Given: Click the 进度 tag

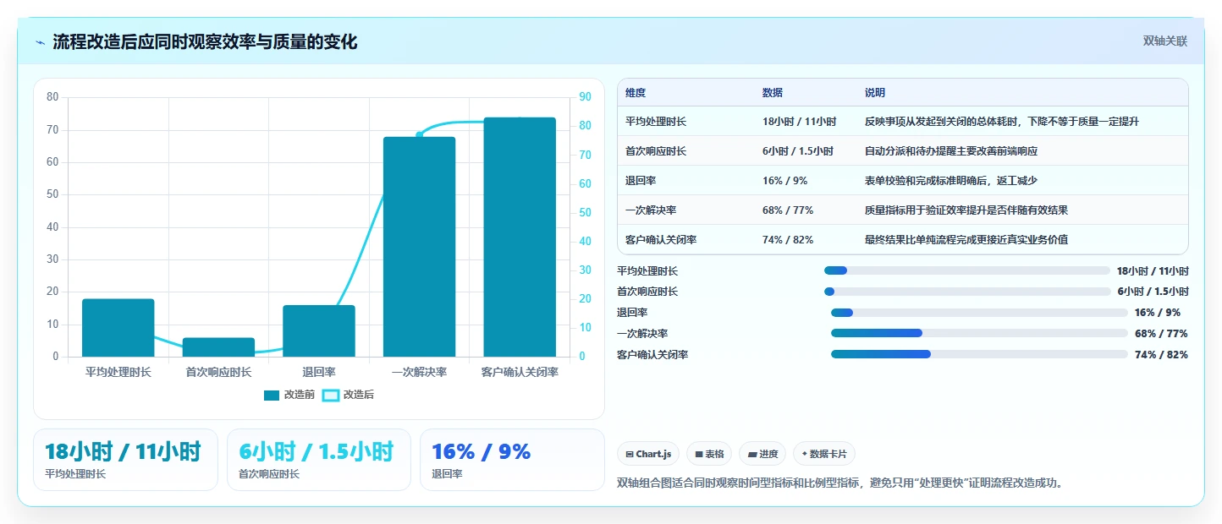Looking at the screenshot, I should coord(762,454).
